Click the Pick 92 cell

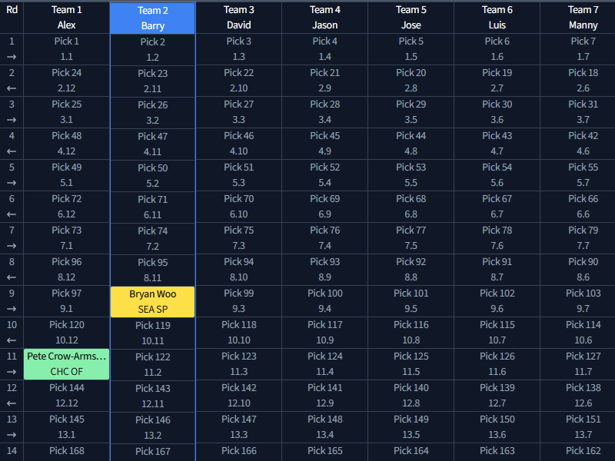[x=411, y=270]
